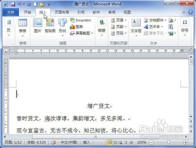Screen dimensions: 196x148
Task: Switch to the 页面布局 tab
Action: click(x=62, y=12)
